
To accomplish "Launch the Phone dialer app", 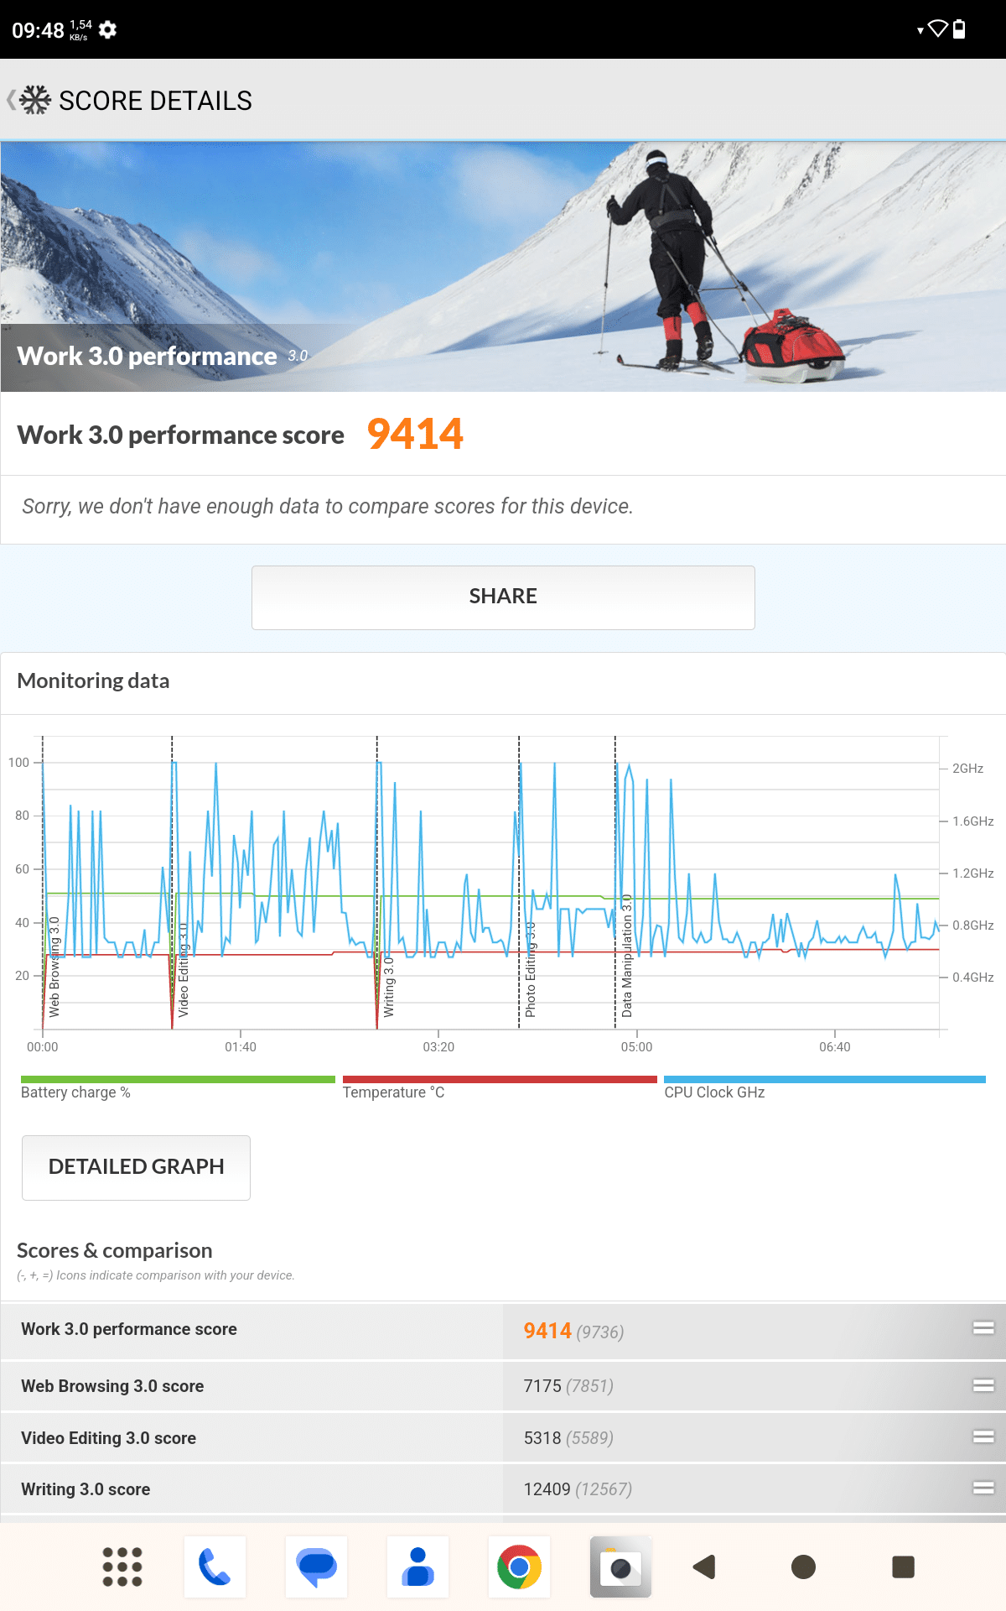I will coord(215,1567).
